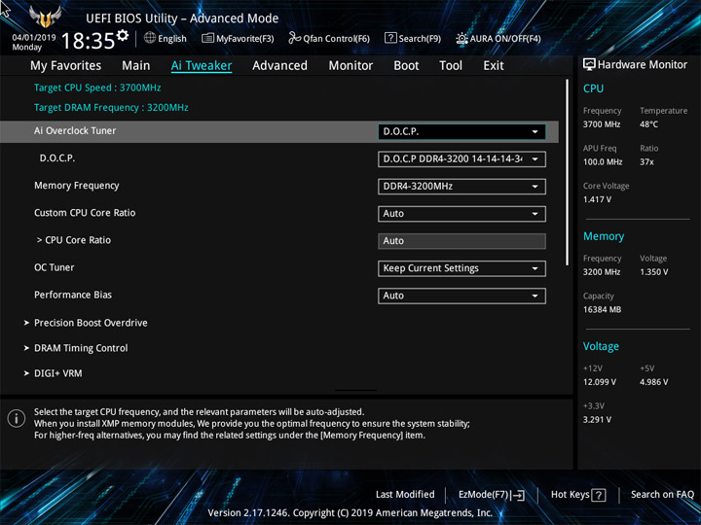Open the Tool tab
Screen dimensions: 701x525
(x=451, y=66)
